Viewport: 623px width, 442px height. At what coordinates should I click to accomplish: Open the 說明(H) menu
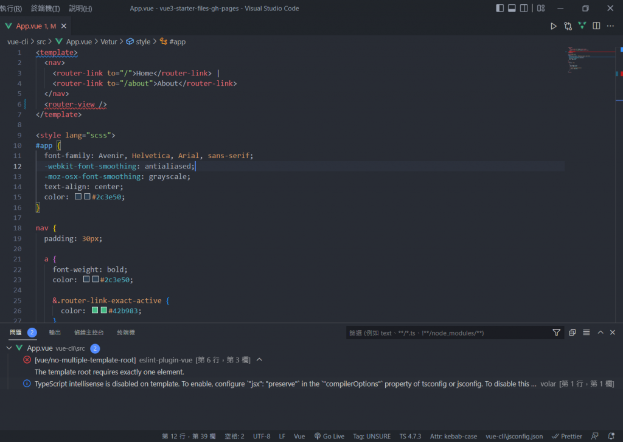(x=80, y=9)
